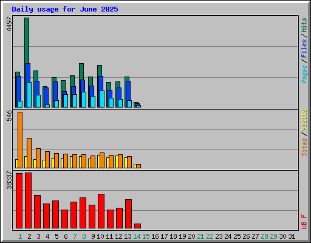Select day label 17 on x-axis
Screen dimensions: 311x243
click(x=164, y=236)
